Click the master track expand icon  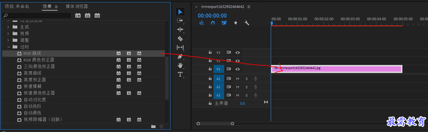[266, 102]
